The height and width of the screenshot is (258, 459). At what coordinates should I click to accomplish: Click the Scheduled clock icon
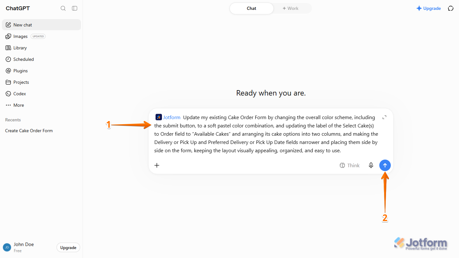(8, 59)
